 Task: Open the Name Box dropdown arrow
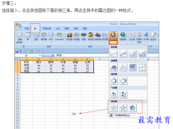(x=40, y=55)
